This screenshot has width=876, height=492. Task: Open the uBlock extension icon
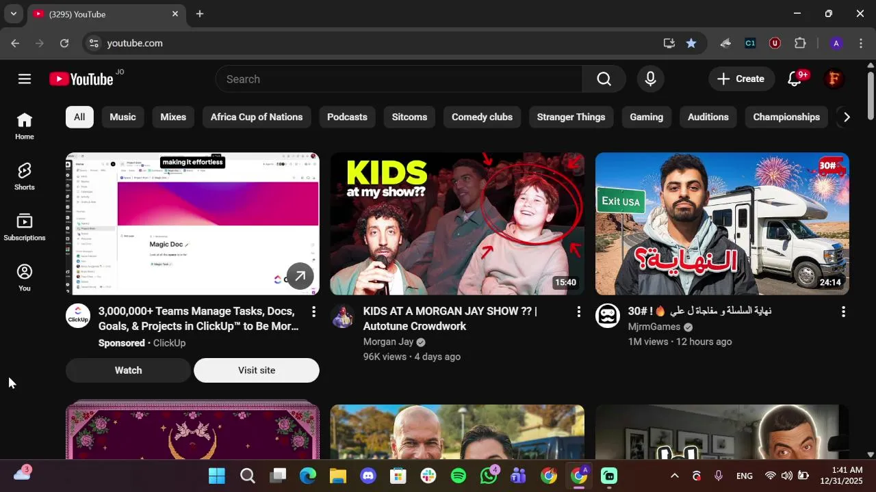pos(775,43)
